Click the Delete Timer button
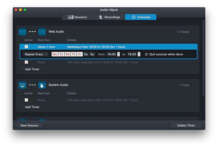The width and height of the screenshot is (218, 148). [186, 125]
